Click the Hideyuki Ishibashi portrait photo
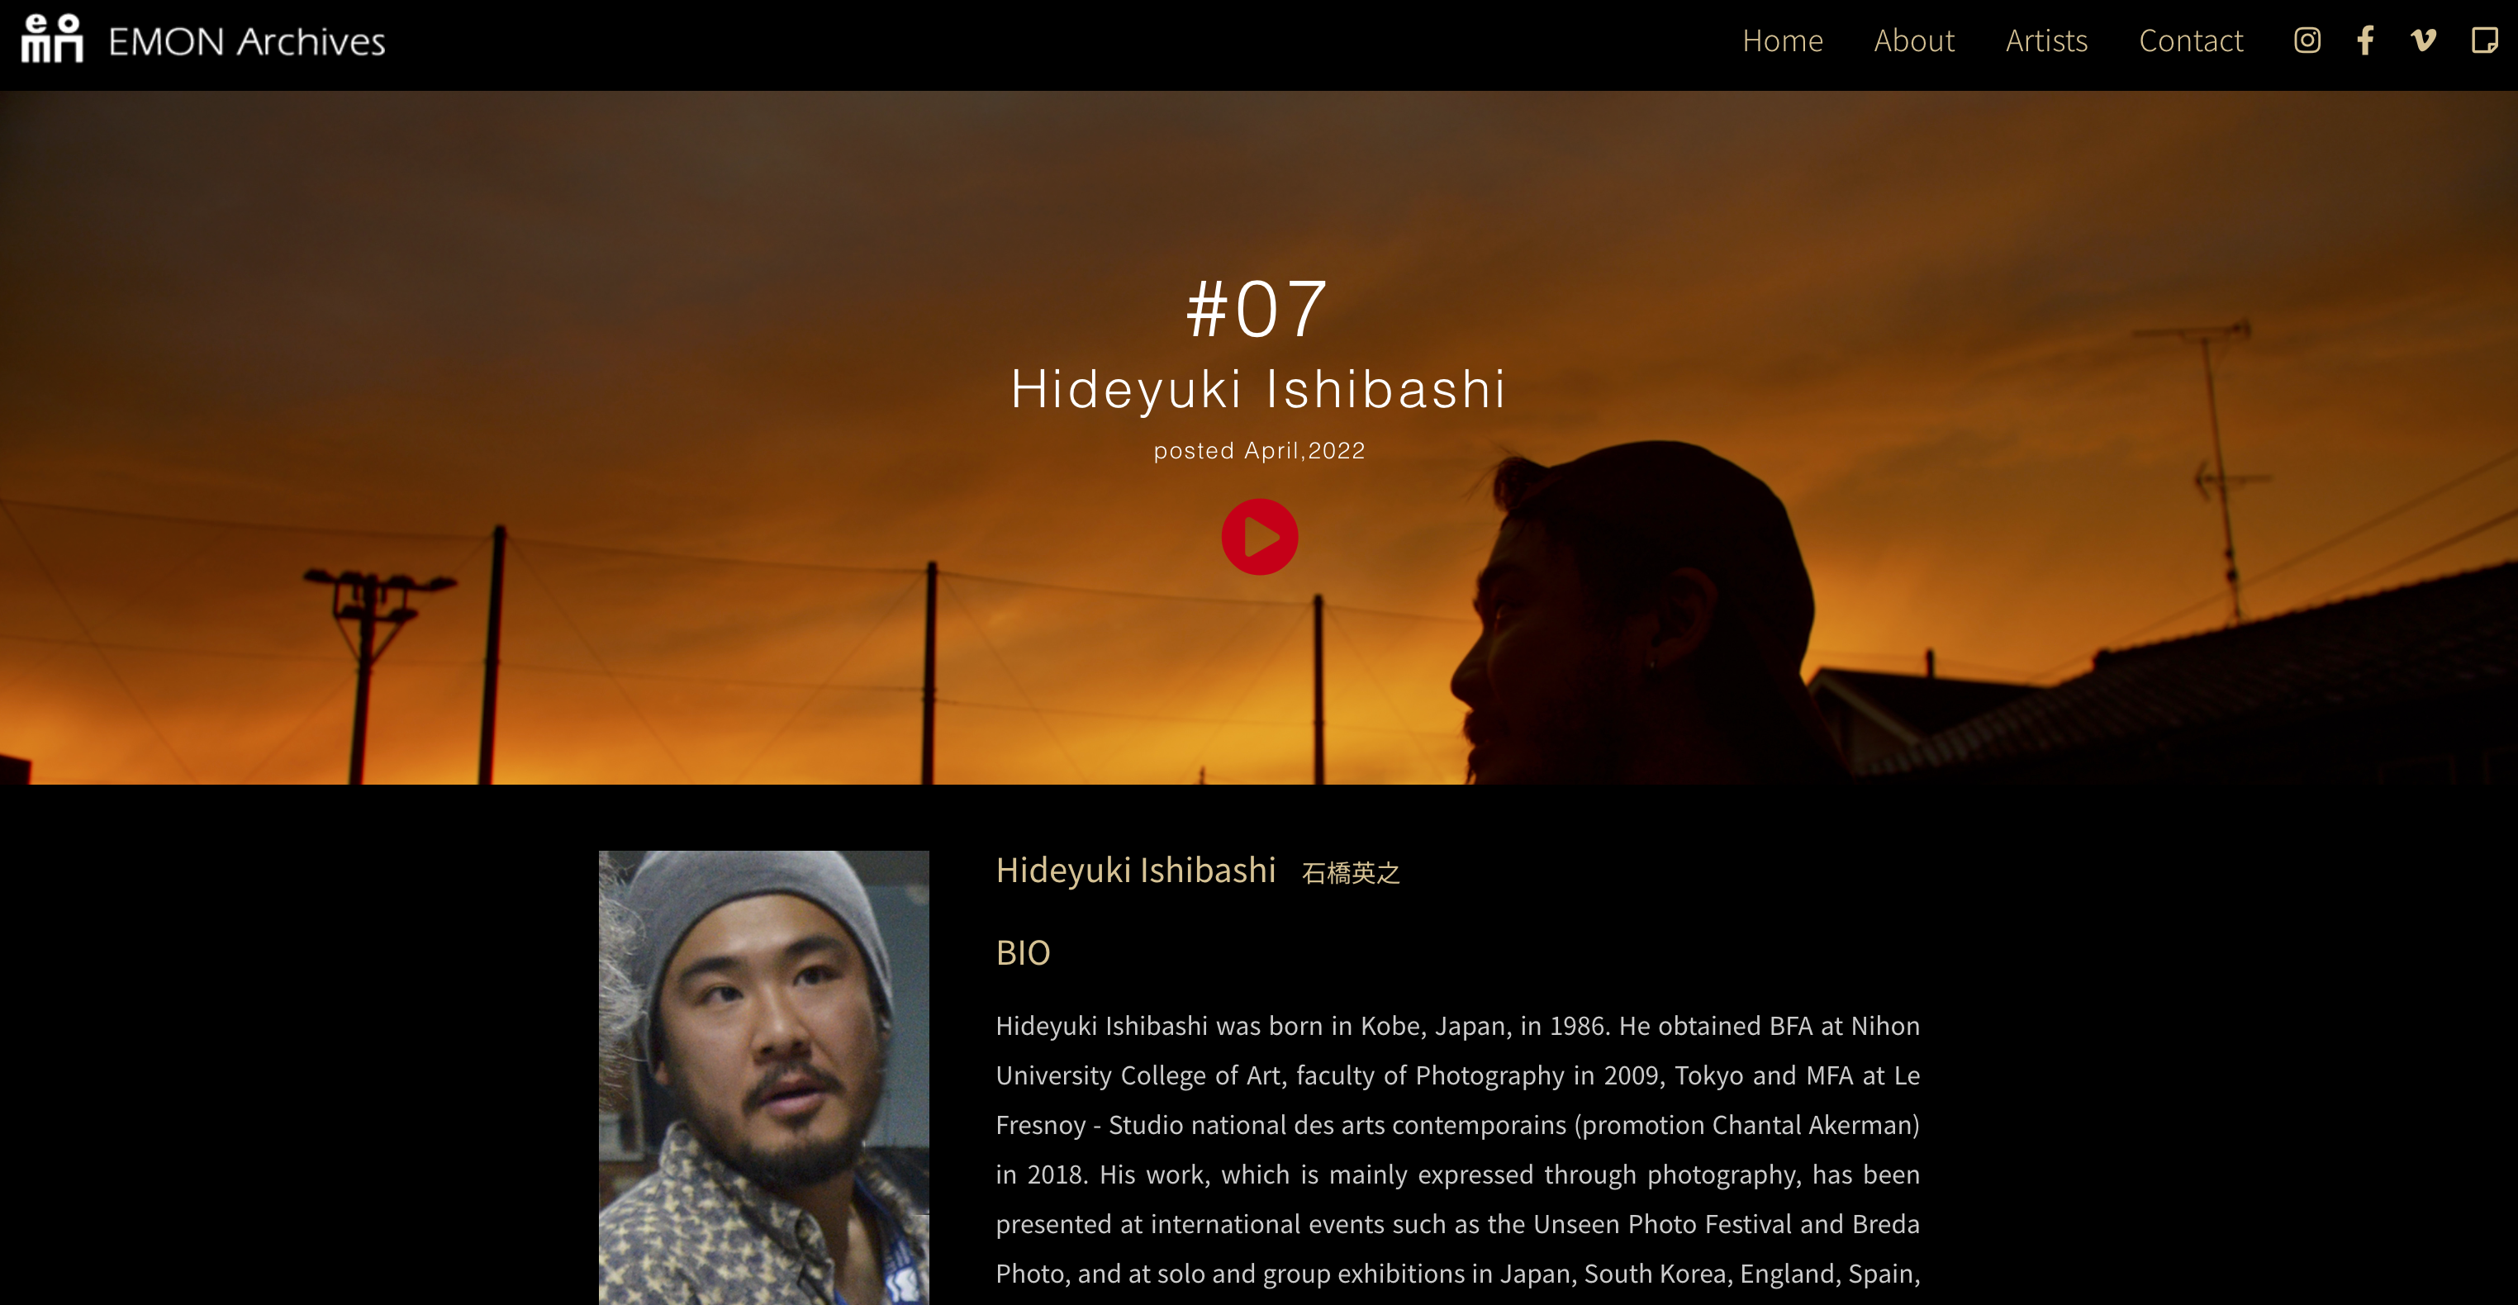 [x=763, y=1077]
